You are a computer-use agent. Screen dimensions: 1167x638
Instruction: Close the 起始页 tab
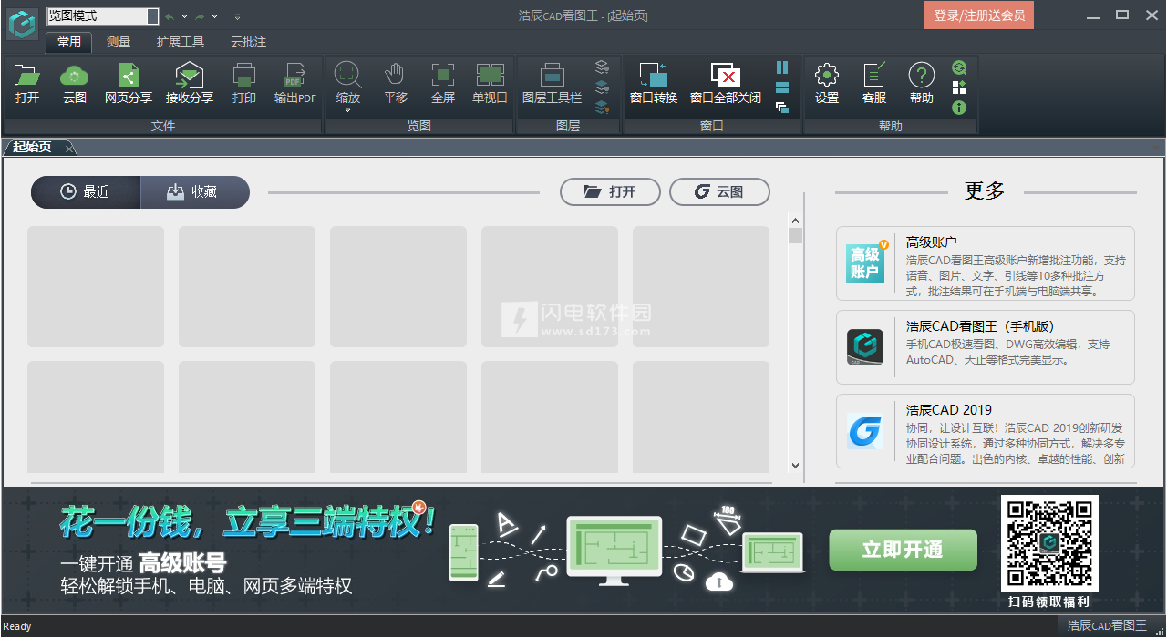click(x=70, y=148)
